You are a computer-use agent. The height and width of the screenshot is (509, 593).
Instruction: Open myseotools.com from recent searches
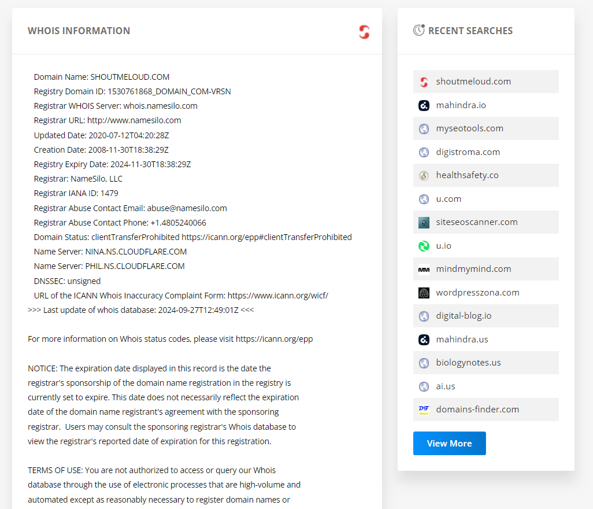[x=469, y=128]
